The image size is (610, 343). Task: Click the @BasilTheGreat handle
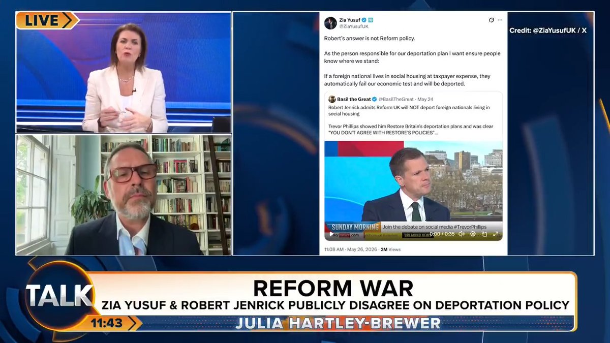click(396, 99)
